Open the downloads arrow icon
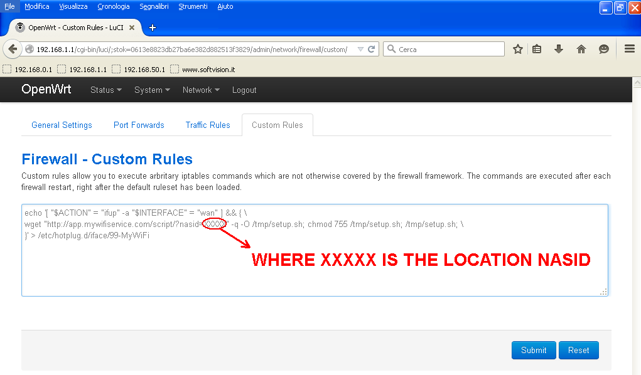 click(558, 49)
